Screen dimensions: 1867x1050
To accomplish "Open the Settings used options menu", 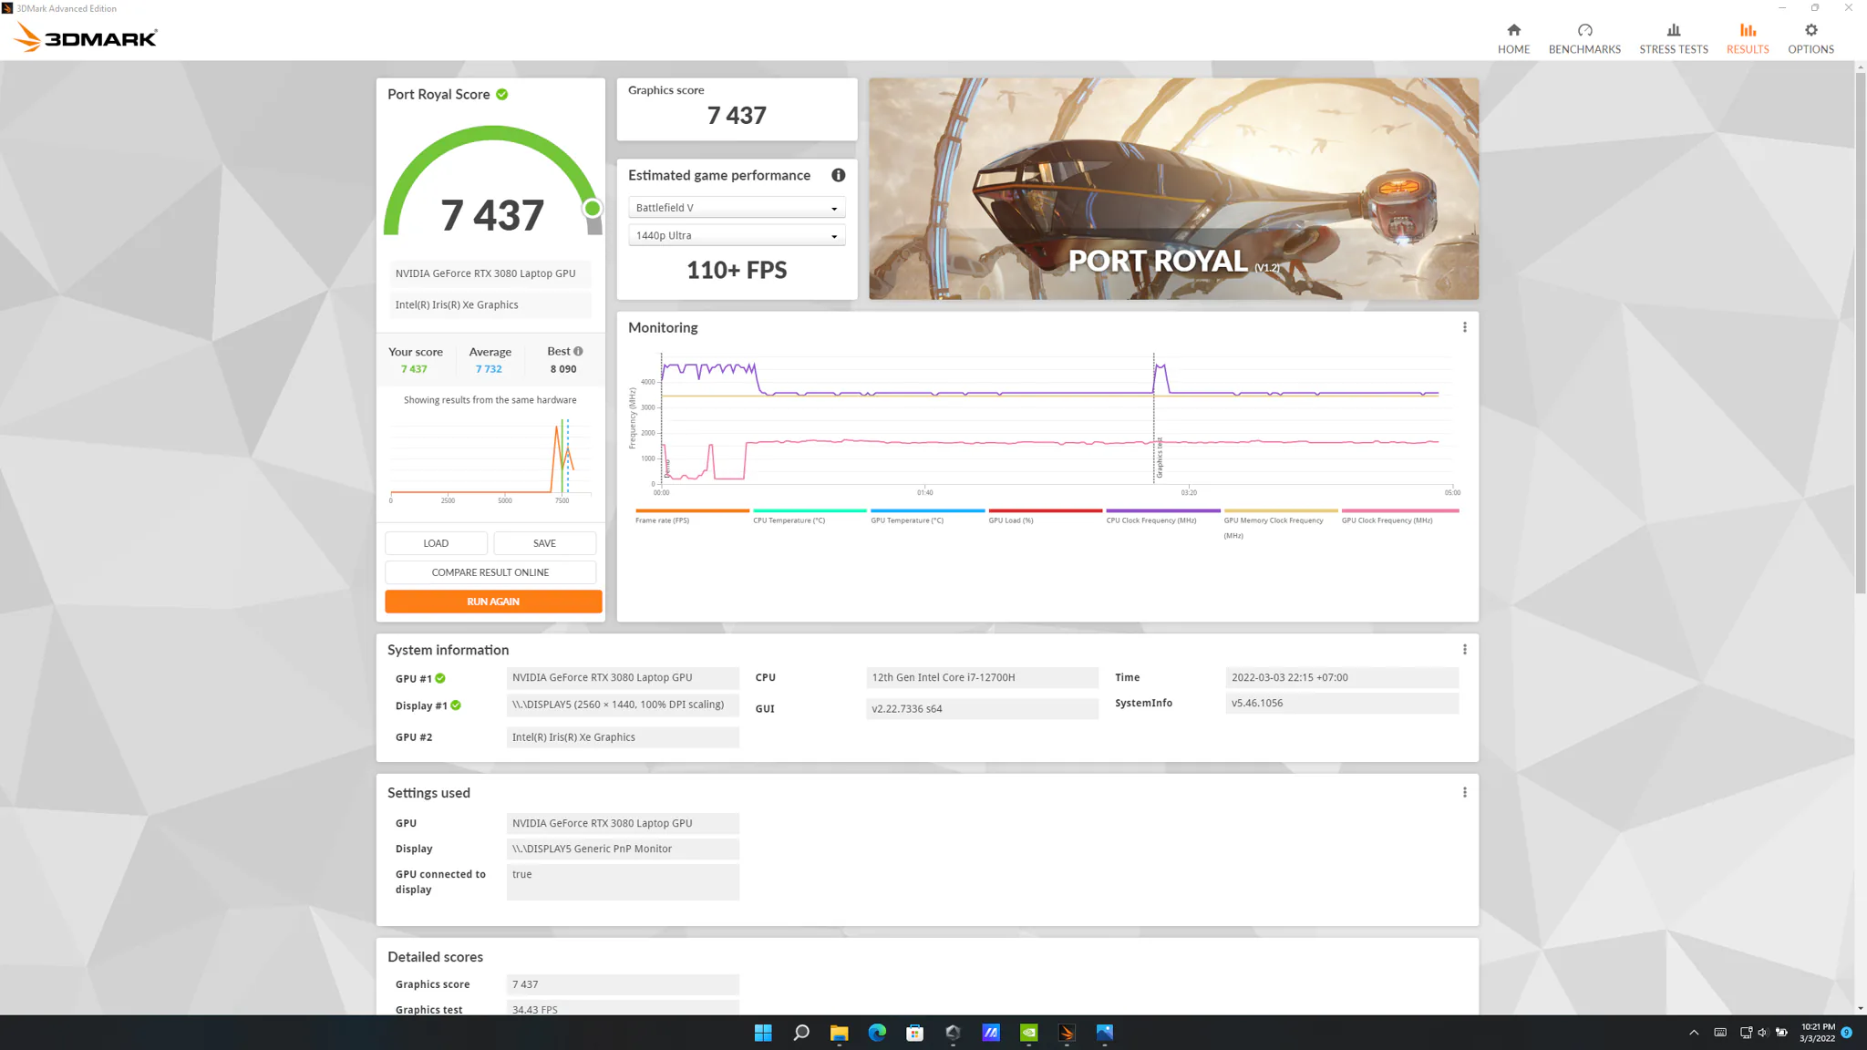I will (1465, 793).
